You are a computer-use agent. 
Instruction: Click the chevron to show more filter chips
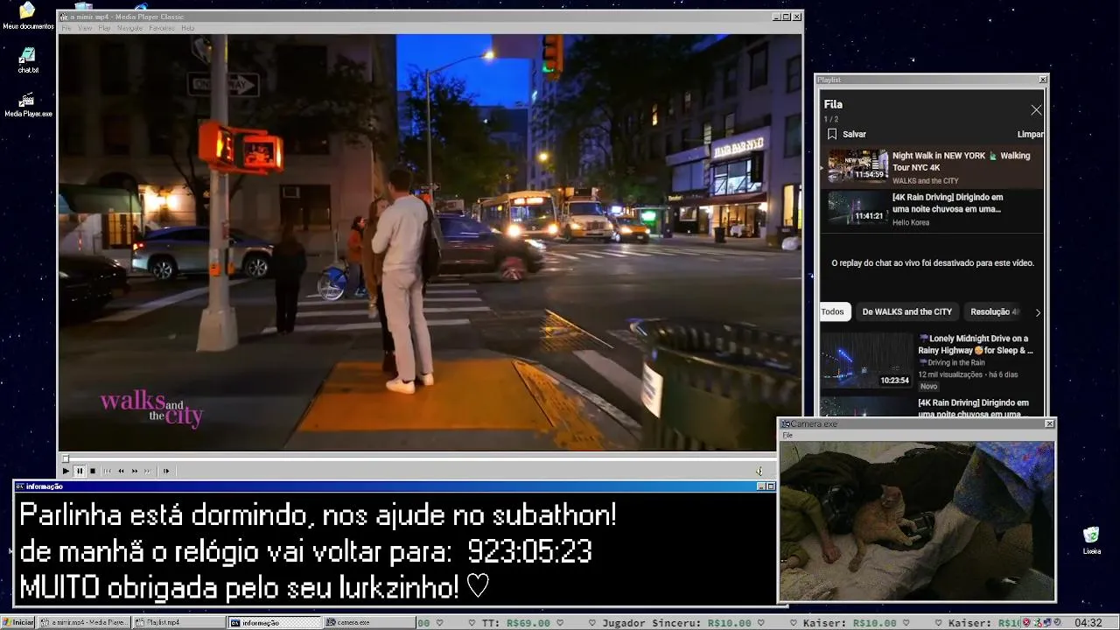point(1038,312)
